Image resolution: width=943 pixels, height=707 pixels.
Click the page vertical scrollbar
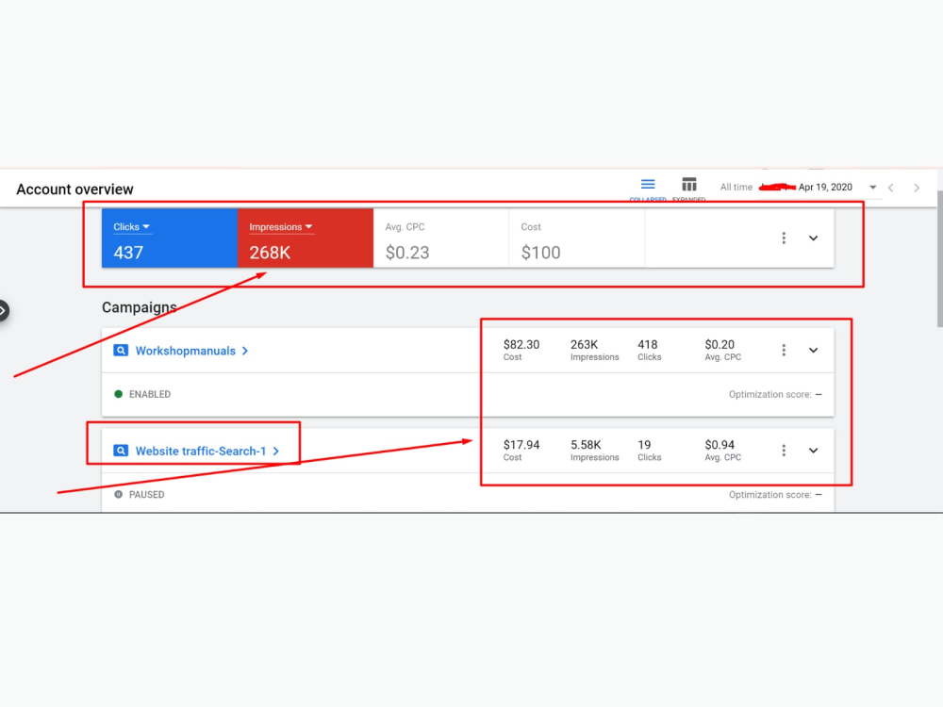939,259
